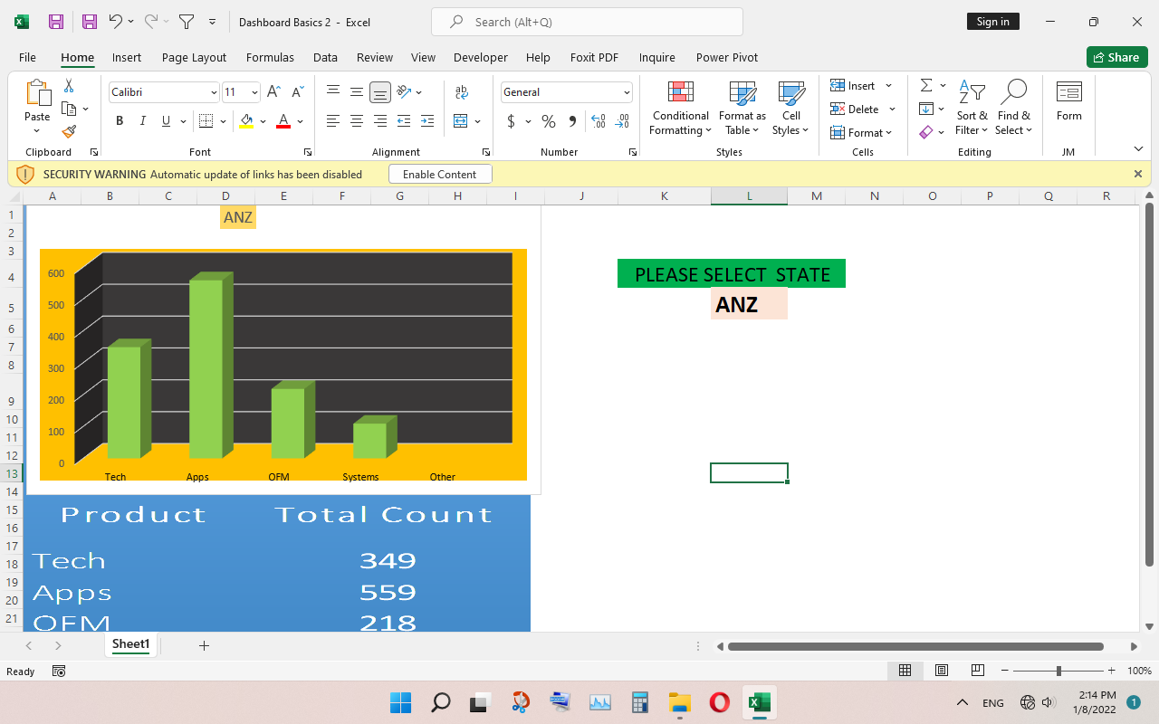Select the Sheet1 sheet tab
The width and height of the screenshot is (1159, 724).
click(x=130, y=644)
